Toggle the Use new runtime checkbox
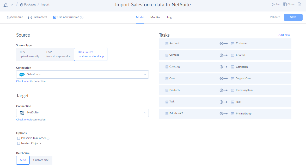This screenshot has width=306, height=168. (x=55, y=17)
